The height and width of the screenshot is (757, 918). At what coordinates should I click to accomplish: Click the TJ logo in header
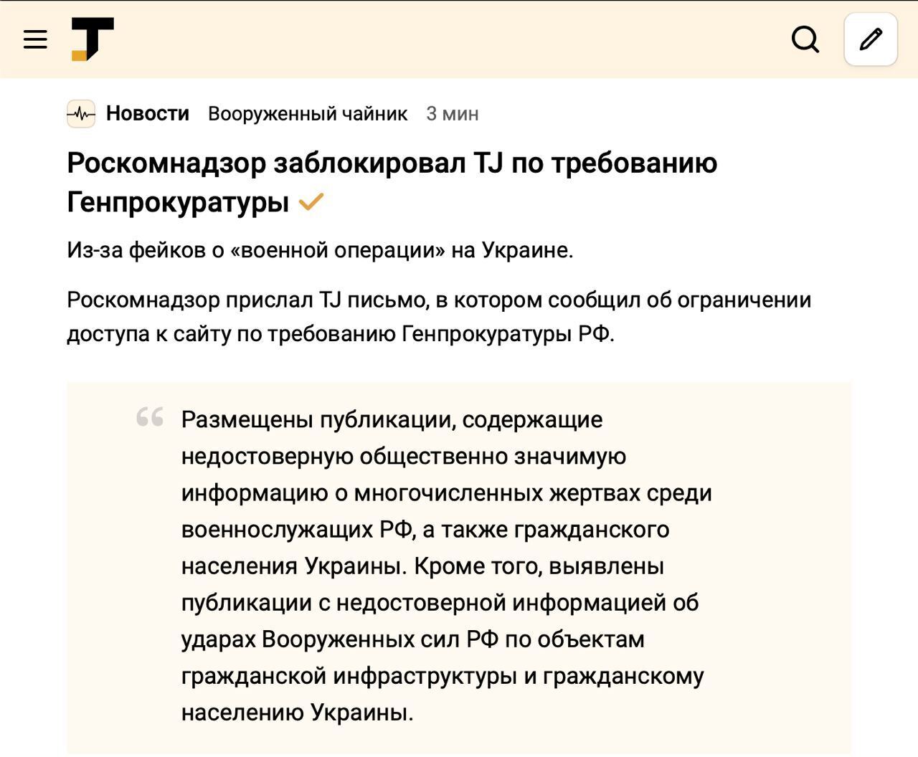[x=93, y=39]
